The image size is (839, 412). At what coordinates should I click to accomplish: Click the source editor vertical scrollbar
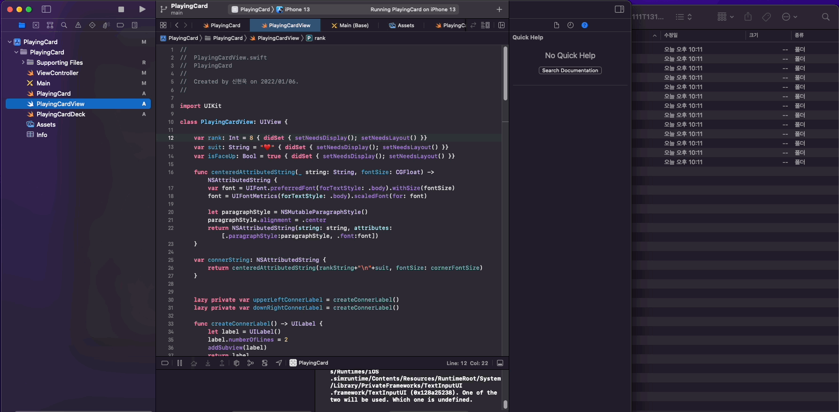coord(505,73)
